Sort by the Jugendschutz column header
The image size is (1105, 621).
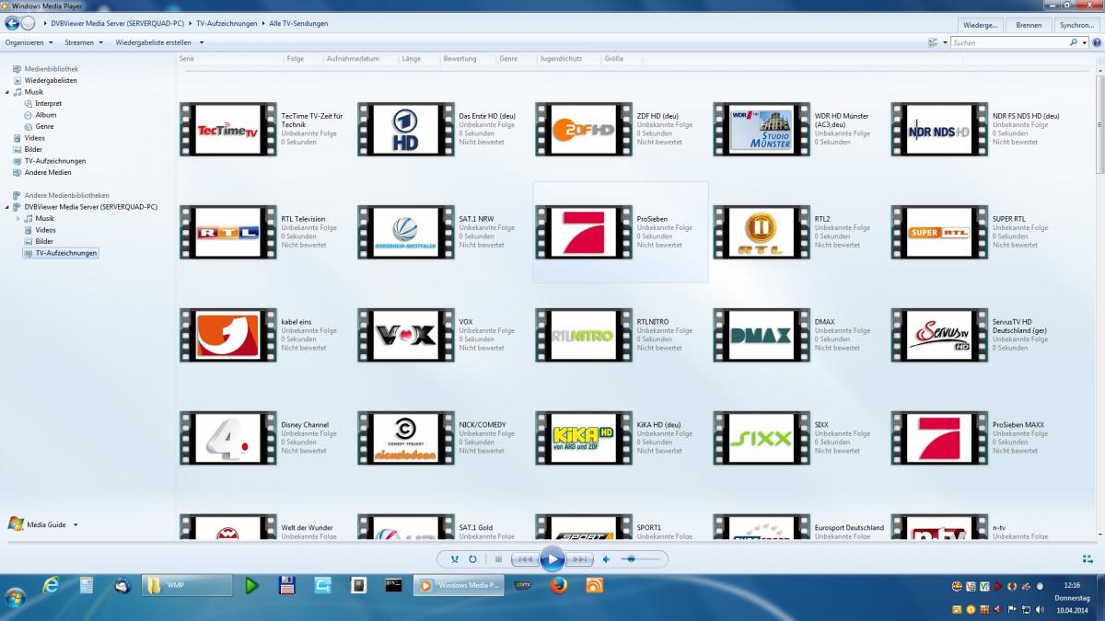click(561, 59)
